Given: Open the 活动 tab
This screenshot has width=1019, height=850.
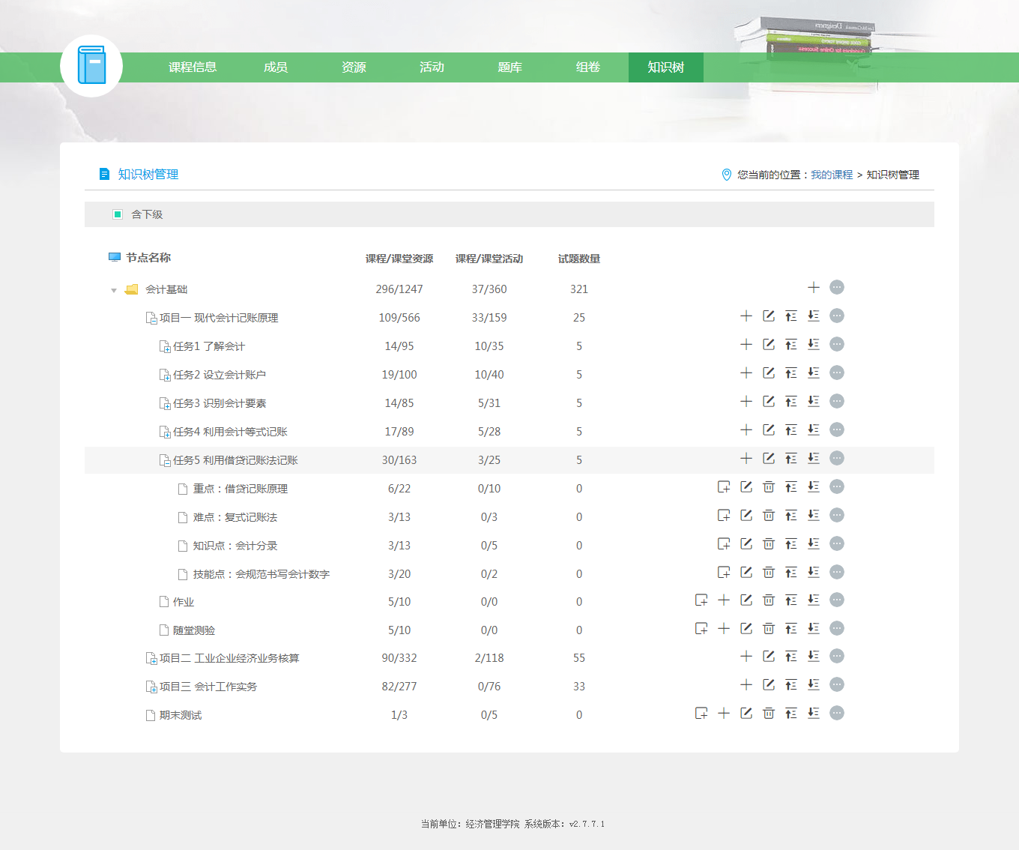Looking at the screenshot, I should pos(432,67).
